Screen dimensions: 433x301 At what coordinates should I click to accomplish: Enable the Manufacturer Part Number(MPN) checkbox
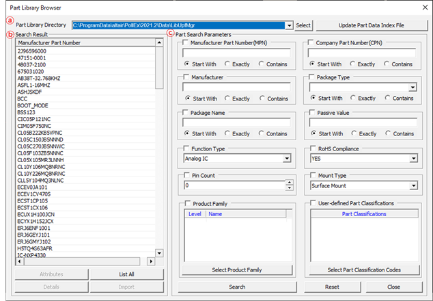(186, 43)
